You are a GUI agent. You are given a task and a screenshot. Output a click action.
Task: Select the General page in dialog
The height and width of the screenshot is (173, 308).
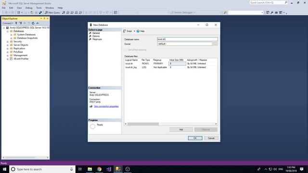96,33
